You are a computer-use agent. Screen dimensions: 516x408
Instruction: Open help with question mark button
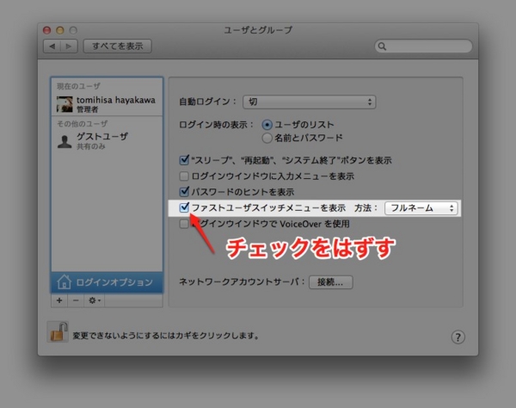(458, 337)
